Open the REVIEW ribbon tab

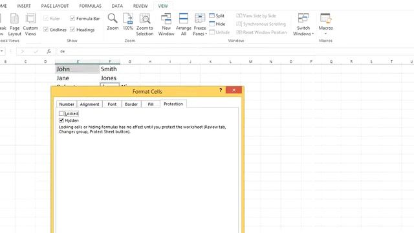click(x=140, y=6)
